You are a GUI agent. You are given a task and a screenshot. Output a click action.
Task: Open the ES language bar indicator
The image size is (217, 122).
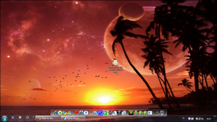[x=183, y=118]
